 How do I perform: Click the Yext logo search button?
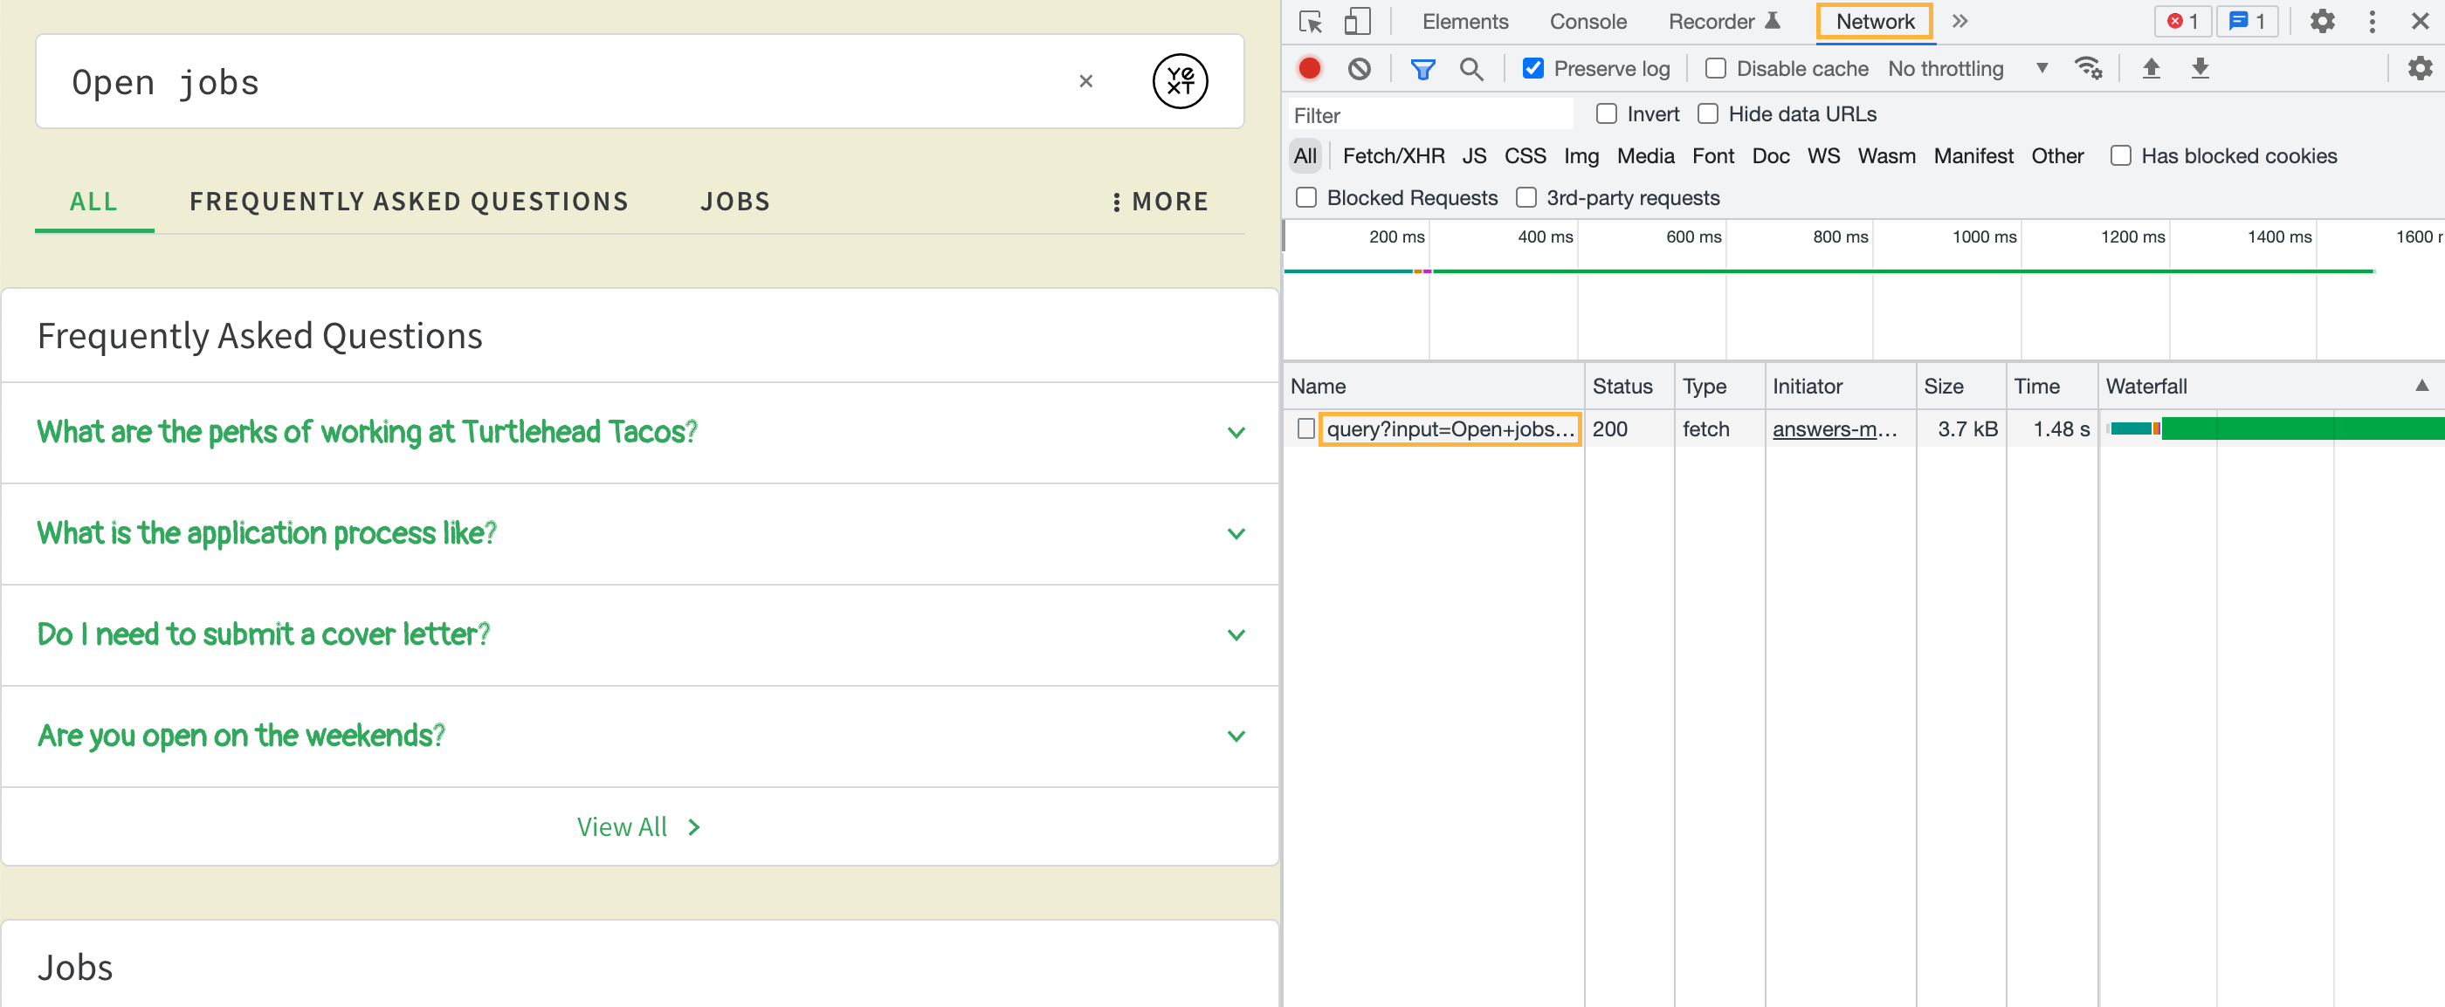(1180, 81)
